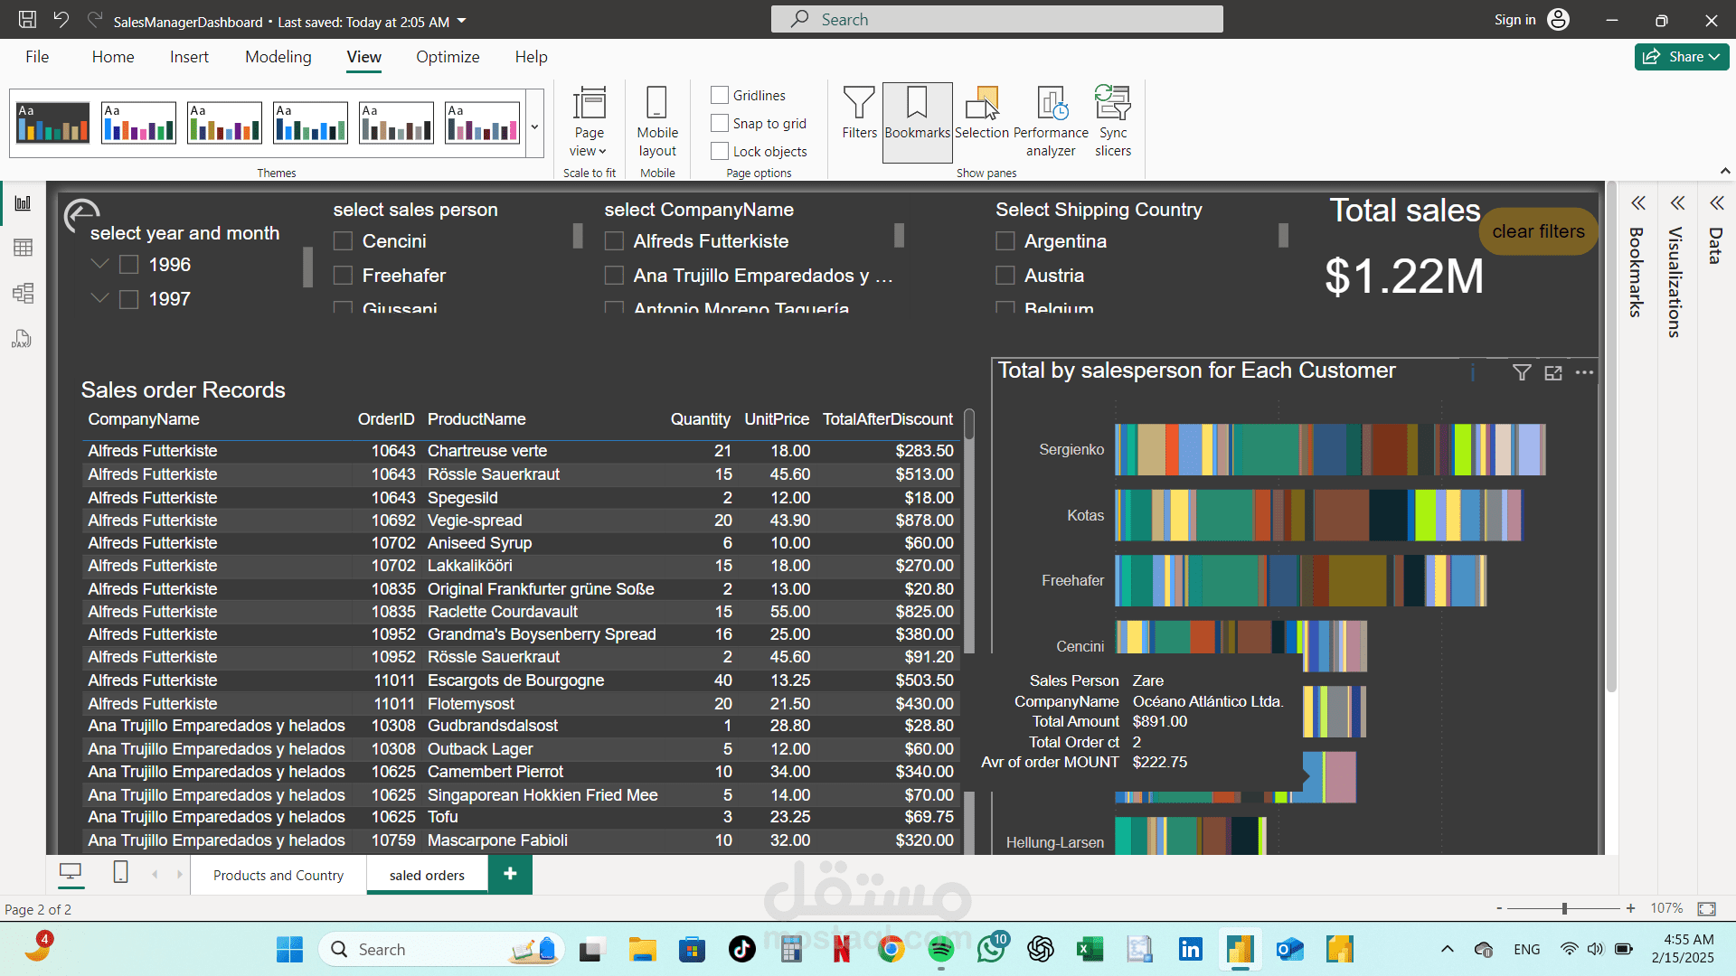Expand the Data pane
This screenshot has width=1736, height=976.
(x=1717, y=203)
